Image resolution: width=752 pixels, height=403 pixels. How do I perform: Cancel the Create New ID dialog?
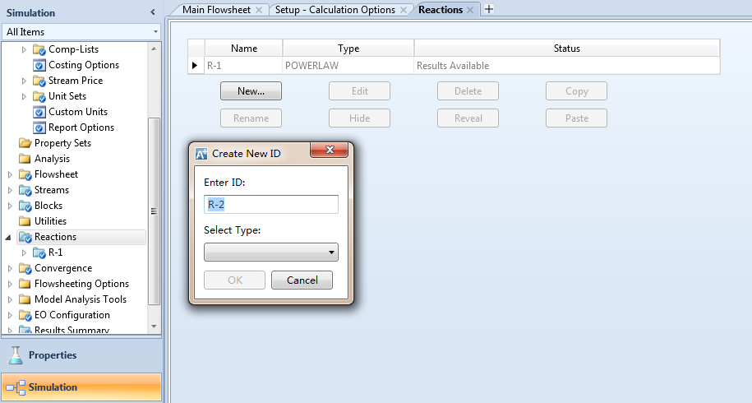click(x=302, y=280)
